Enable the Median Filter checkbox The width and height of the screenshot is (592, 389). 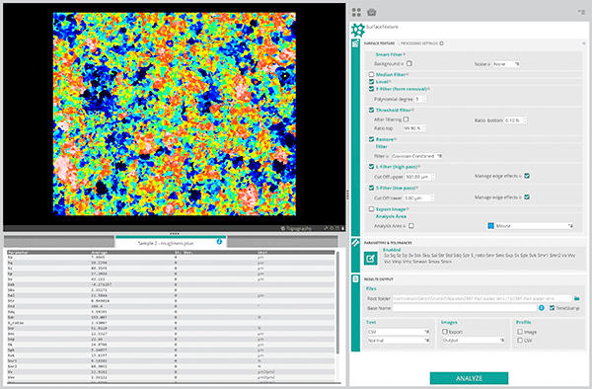coord(372,74)
